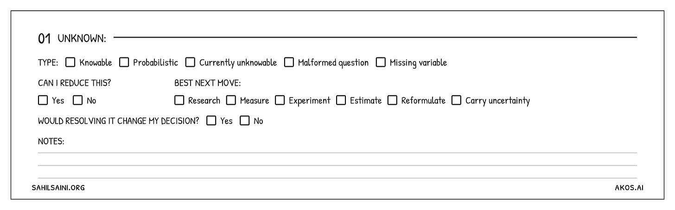Open the AKOS.AI footer link

point(629,188)
